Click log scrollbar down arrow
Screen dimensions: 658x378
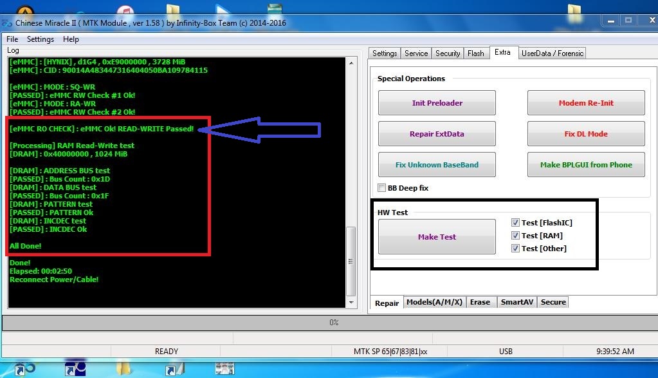click(x=351, y=303)
